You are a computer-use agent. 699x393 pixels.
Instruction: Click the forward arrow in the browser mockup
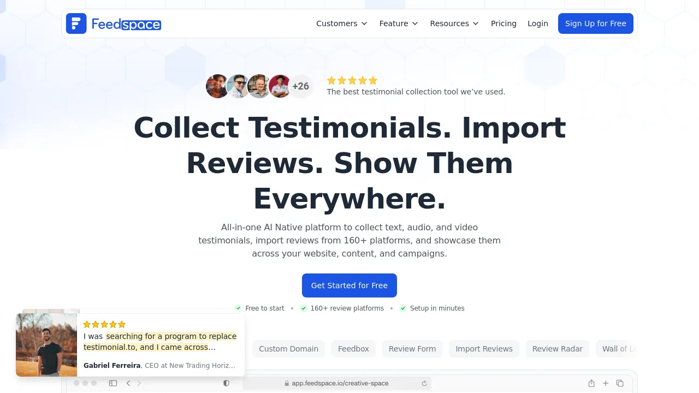tap(139, 383)
